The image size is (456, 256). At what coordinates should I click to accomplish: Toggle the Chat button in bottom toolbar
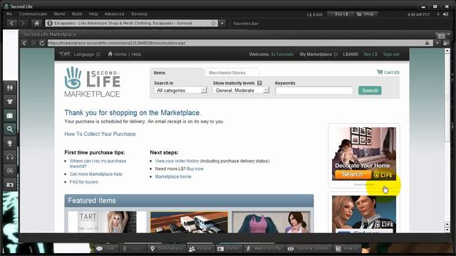tap(105, 248)
